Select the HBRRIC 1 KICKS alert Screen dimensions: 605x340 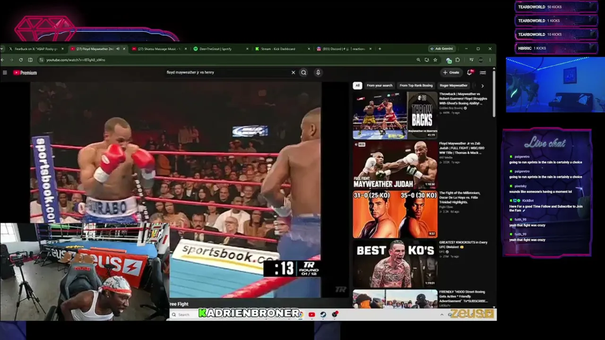(556, 48)
